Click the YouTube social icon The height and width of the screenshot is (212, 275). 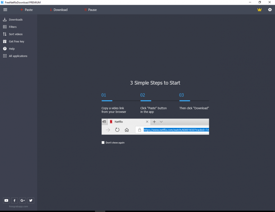point(6,200)
